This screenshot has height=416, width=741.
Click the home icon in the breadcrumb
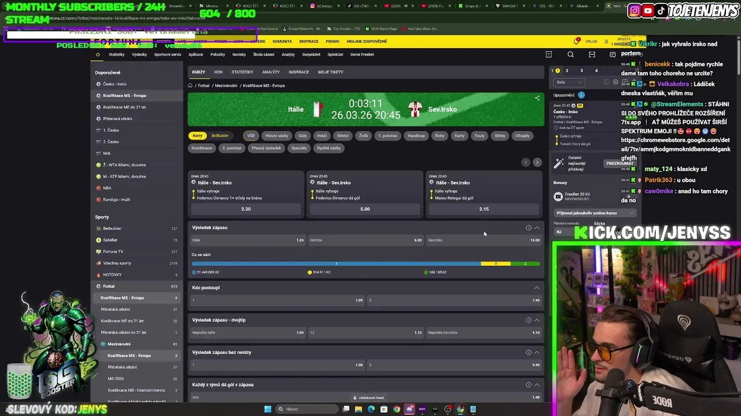(x=190, y=86)
